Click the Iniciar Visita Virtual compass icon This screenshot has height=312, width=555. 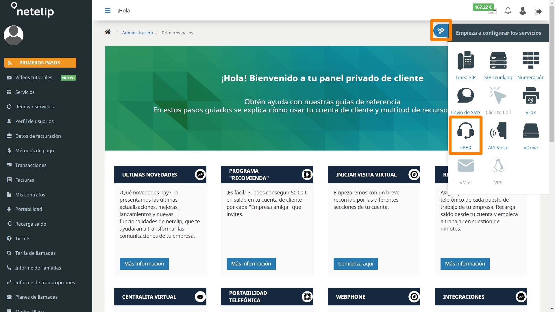tap(414, 174)
